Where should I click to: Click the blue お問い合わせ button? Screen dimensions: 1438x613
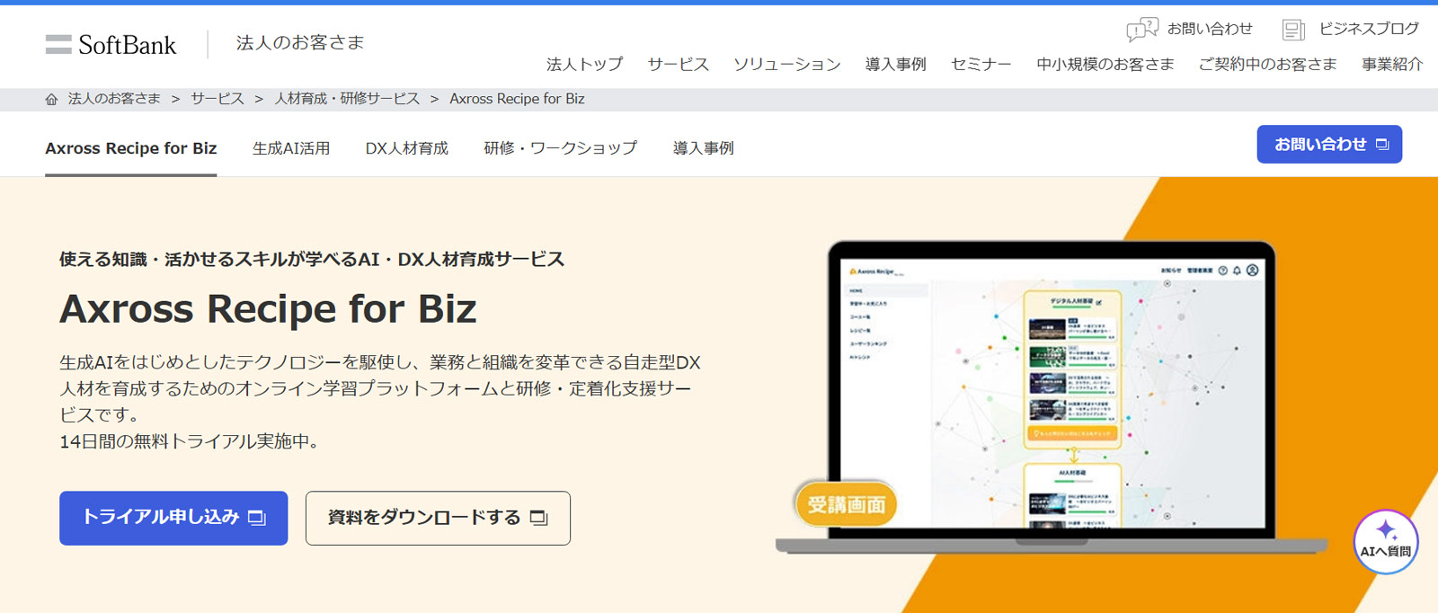(1329, 144)
